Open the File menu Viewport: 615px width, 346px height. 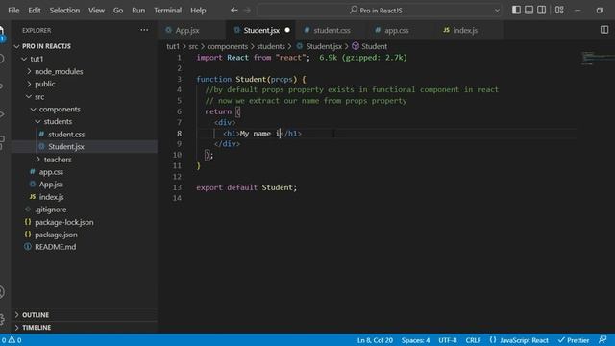click(x=13, y=11)
